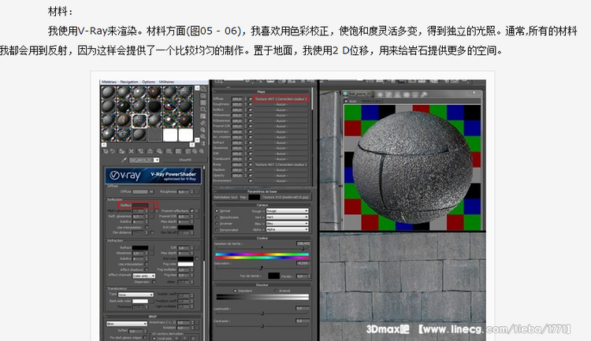Toggle the Backlight icon
Viewport: 591px width, 341px height.
coord(203,96)
